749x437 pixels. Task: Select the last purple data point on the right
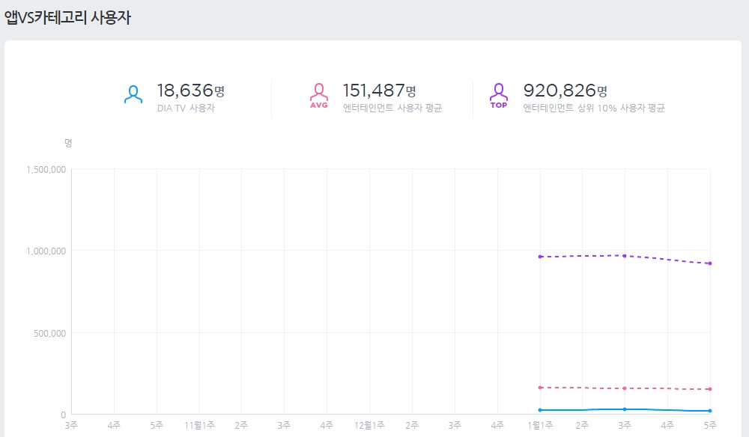pos(709,263)
